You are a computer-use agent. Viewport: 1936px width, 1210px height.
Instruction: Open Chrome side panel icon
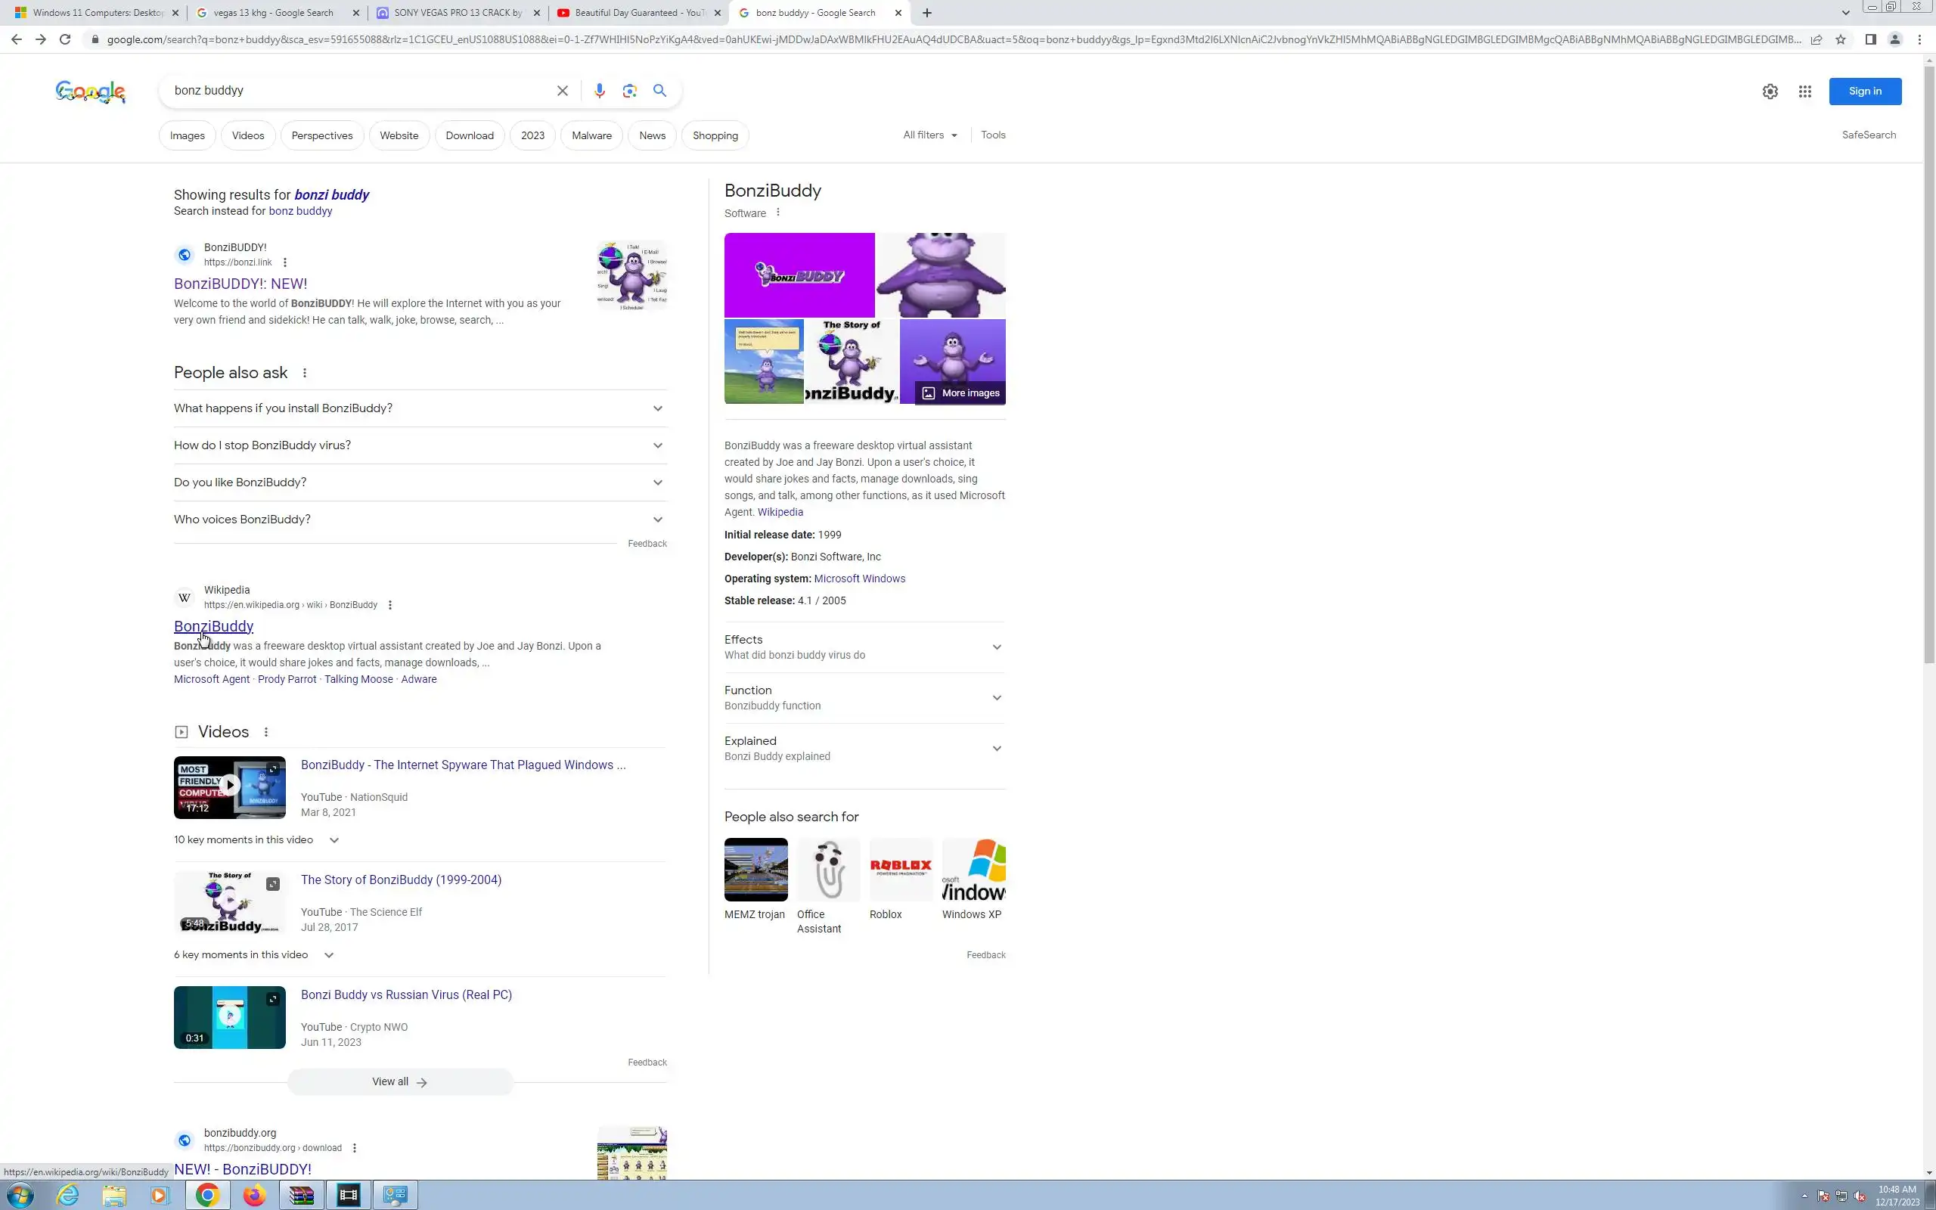[1869, 39]
